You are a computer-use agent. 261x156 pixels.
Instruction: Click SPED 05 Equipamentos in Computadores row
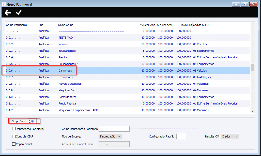[204, 97]
